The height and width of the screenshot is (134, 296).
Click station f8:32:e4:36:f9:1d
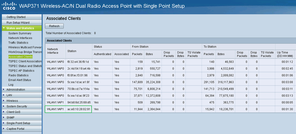click(78, 62)
